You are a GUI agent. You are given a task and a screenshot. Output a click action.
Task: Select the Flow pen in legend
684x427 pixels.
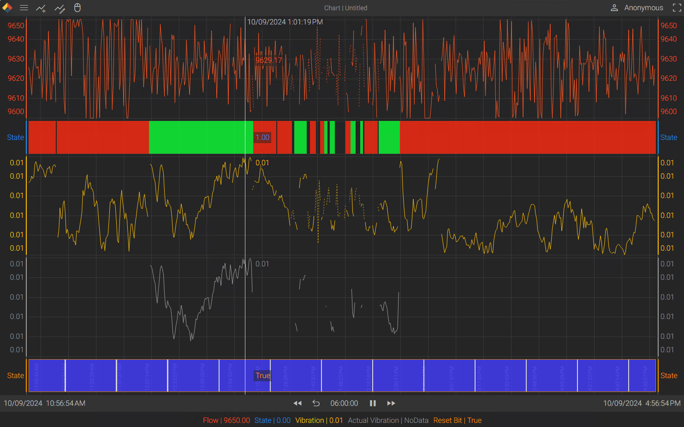[x=226, y=420]
